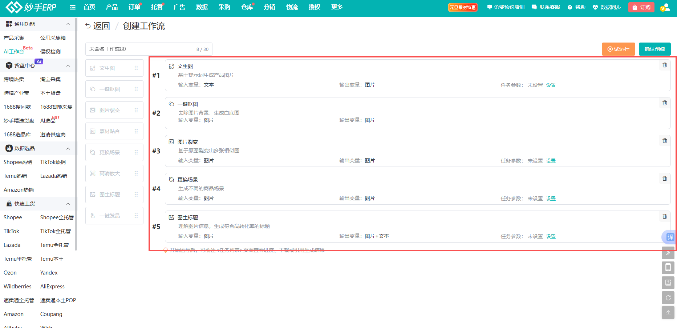This screenshot has width=677, height=328.
Task: Click the 试运行 button
Action: click(618, 49)
